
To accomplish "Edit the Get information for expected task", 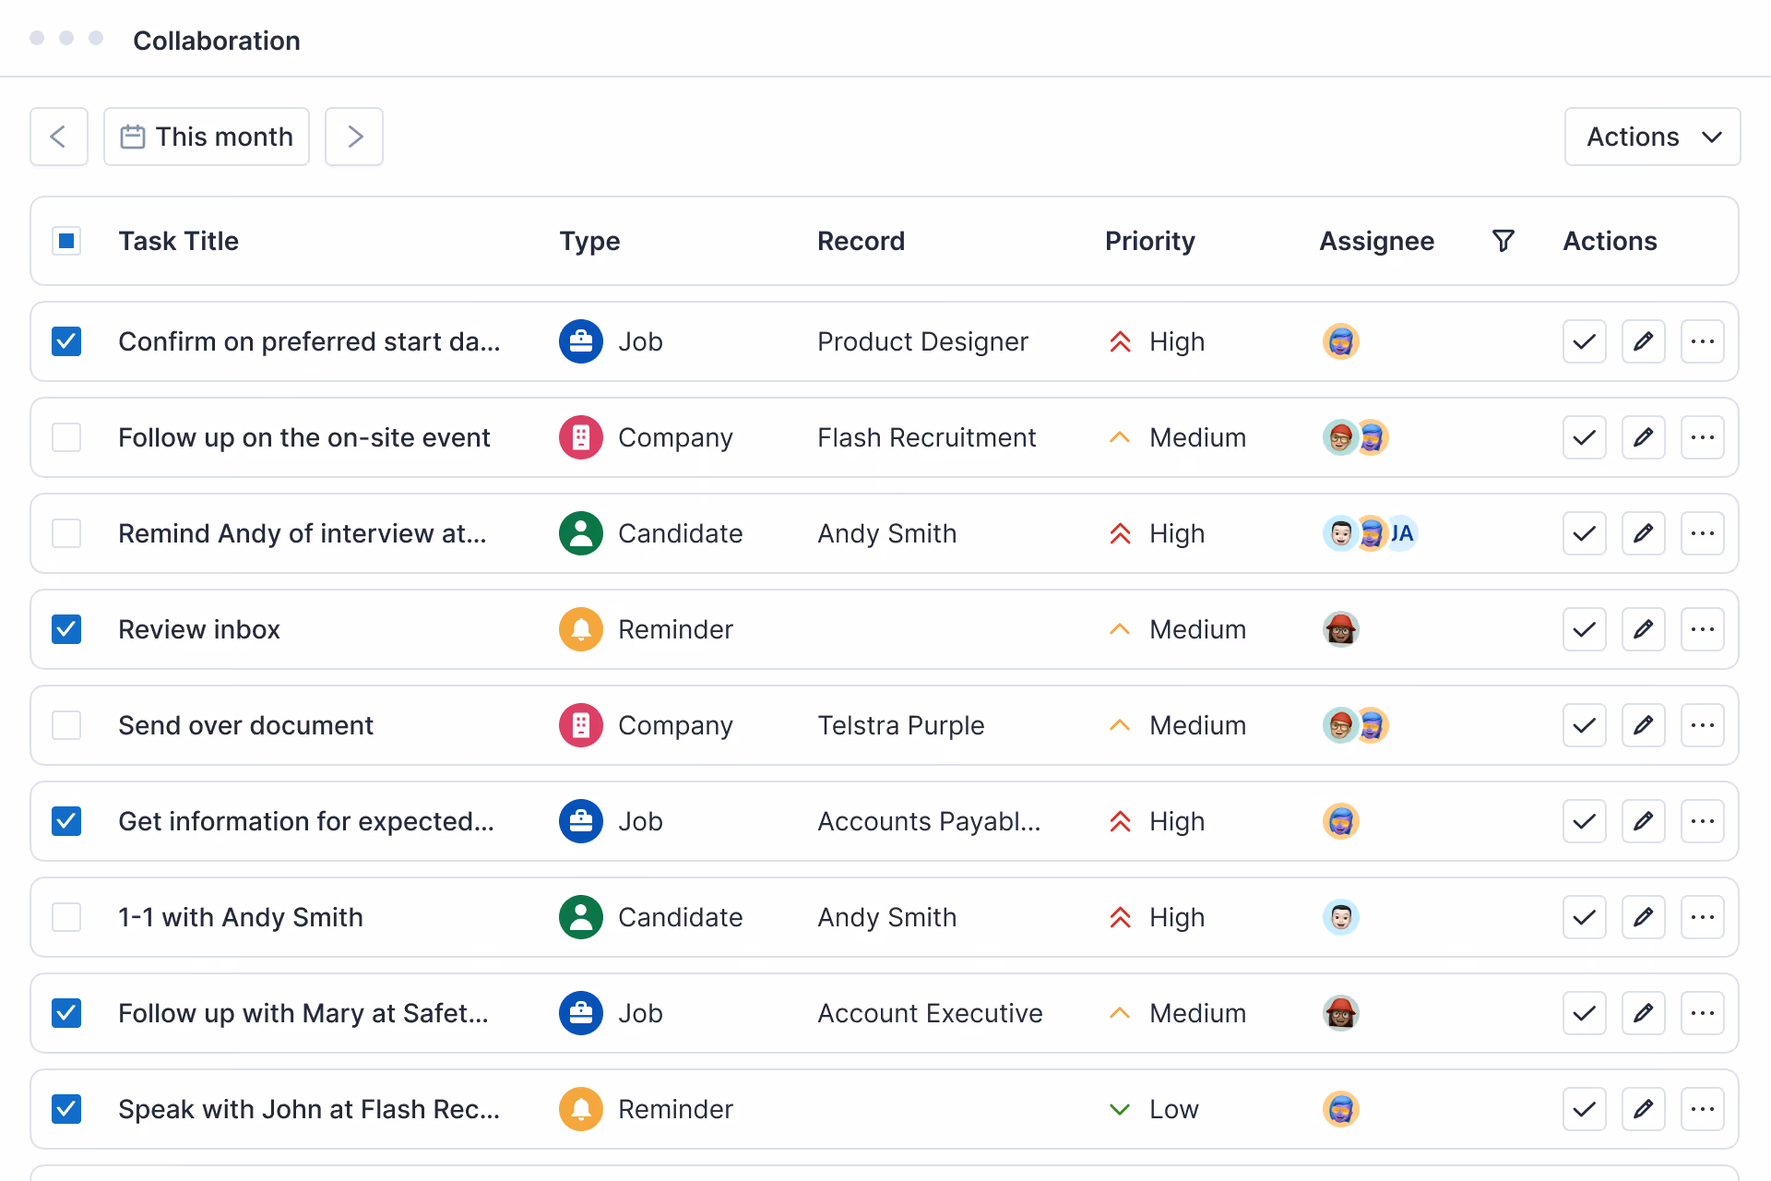I will (x=1644, y=821).
